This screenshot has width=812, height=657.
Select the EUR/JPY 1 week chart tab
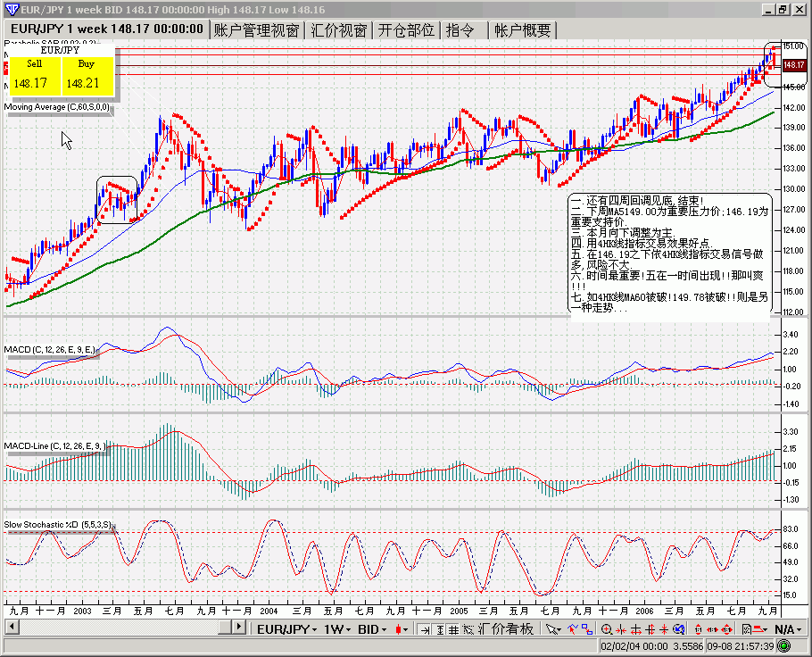pyautogui.click(x=107, y=29)
